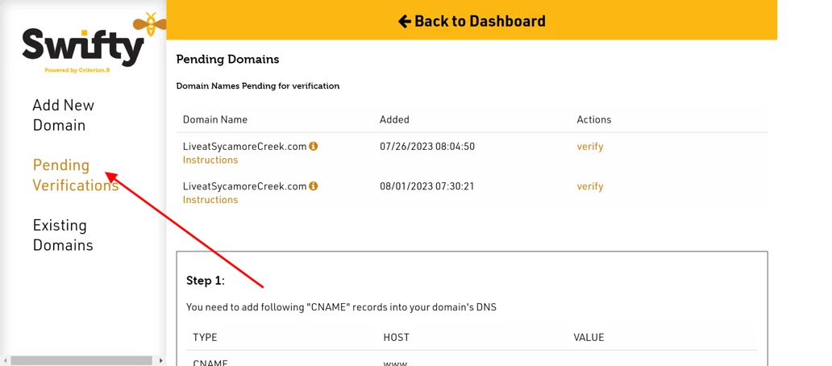
Task: Verify the domain added on 08/01/2023
Action: (590, 187)
